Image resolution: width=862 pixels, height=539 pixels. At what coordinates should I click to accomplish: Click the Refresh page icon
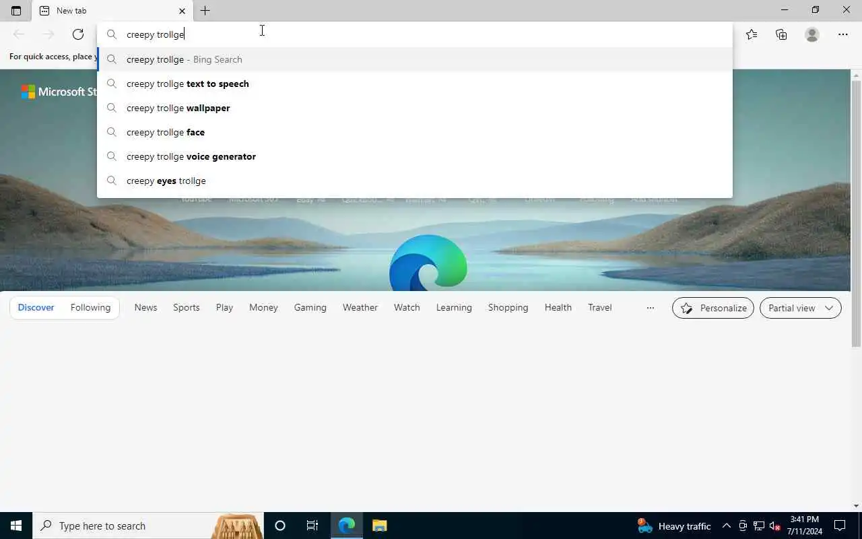[x=78, y=34]
